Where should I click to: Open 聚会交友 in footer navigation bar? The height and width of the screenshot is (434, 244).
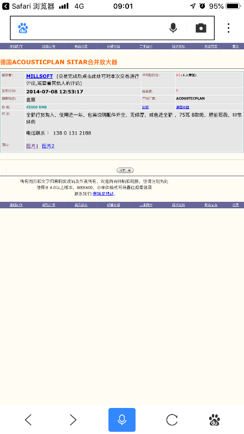(x=211, y=205)
